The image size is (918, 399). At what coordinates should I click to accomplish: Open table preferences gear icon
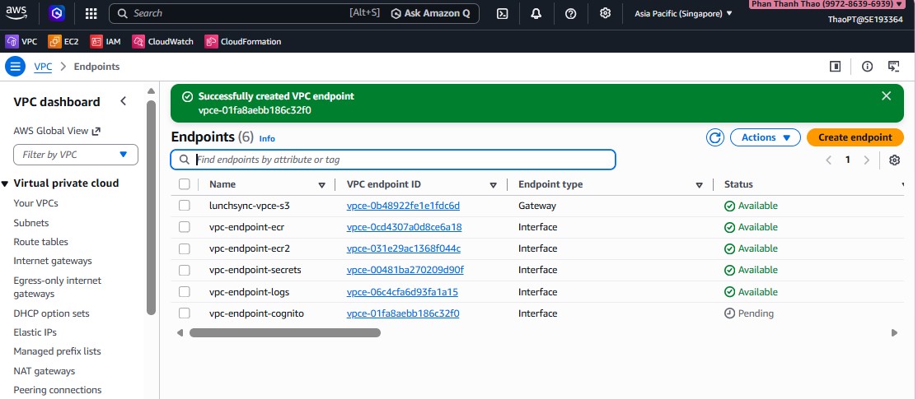point(894,160)
